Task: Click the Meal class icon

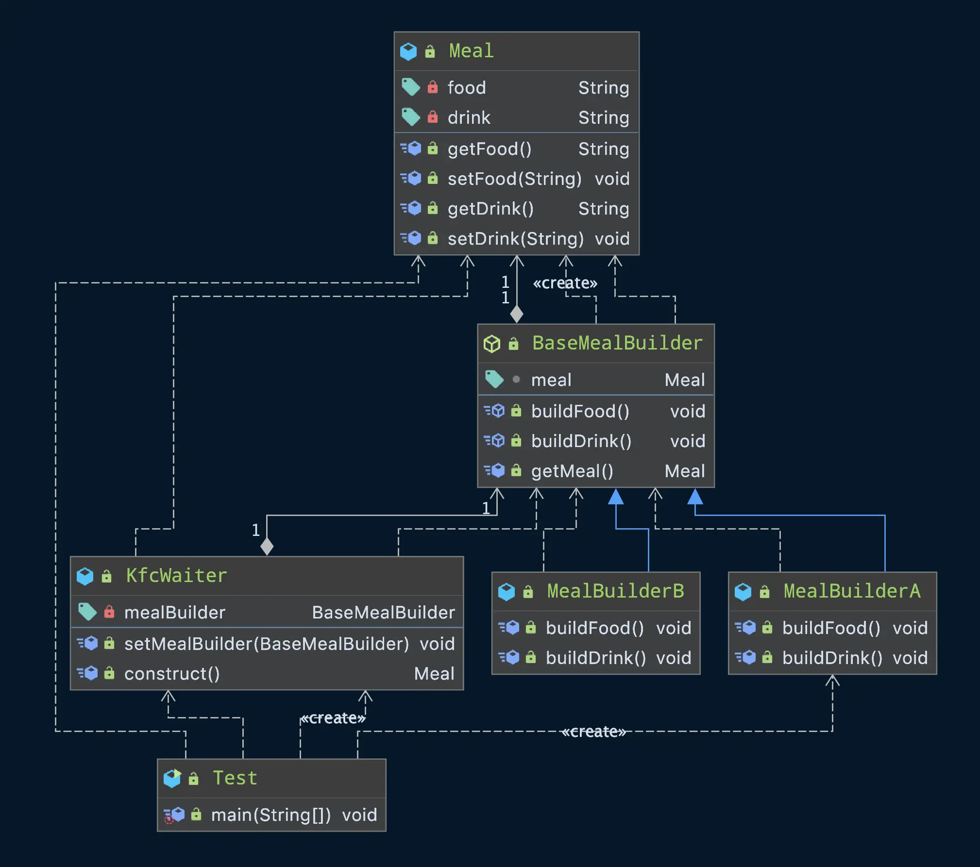Action: 408,51
